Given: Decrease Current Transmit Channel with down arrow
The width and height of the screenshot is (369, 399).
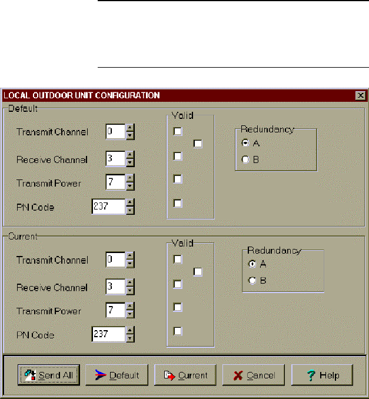Looking at the screenshot, I should point(130,264).
